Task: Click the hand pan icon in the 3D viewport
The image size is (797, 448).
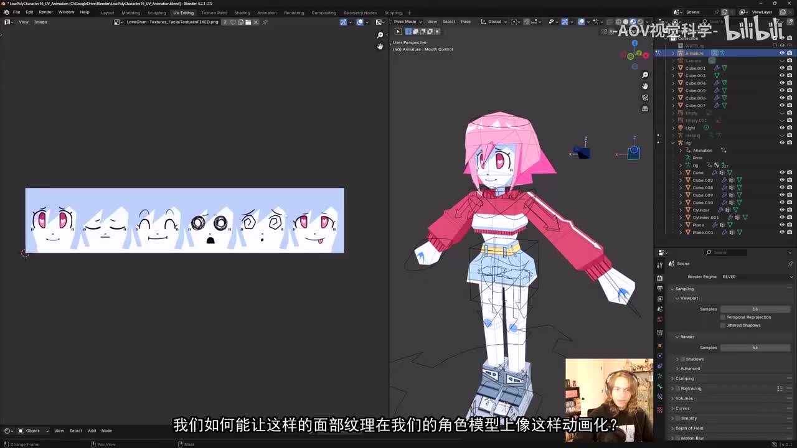Action: point(645,86)
